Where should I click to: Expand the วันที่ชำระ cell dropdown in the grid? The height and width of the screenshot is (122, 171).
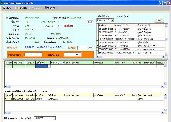tap(49, 66)
